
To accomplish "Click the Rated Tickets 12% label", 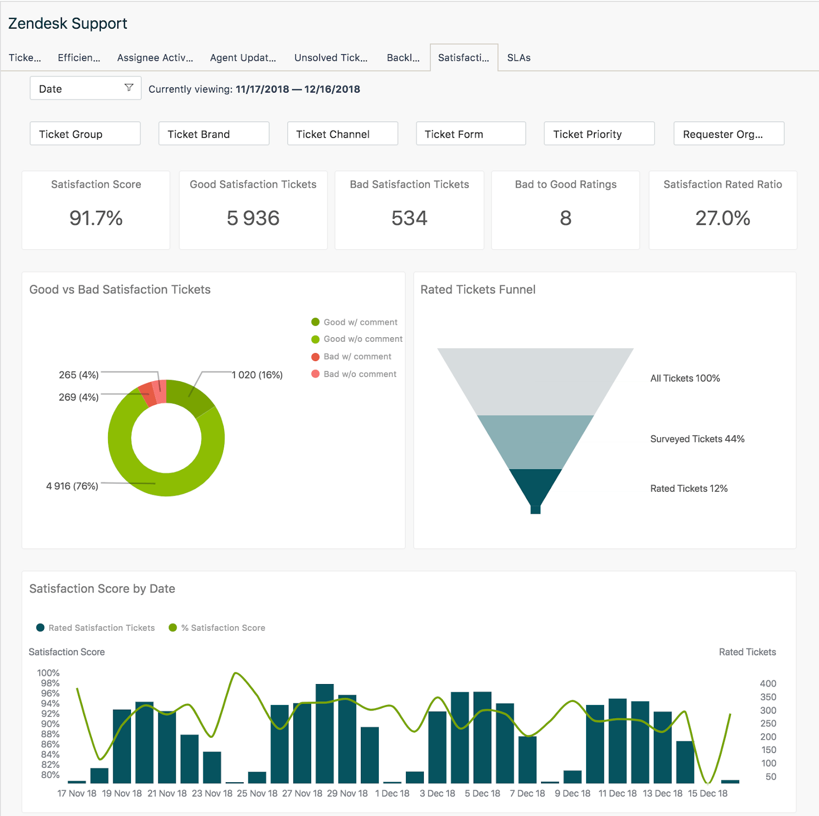I will tap(689, 489).
